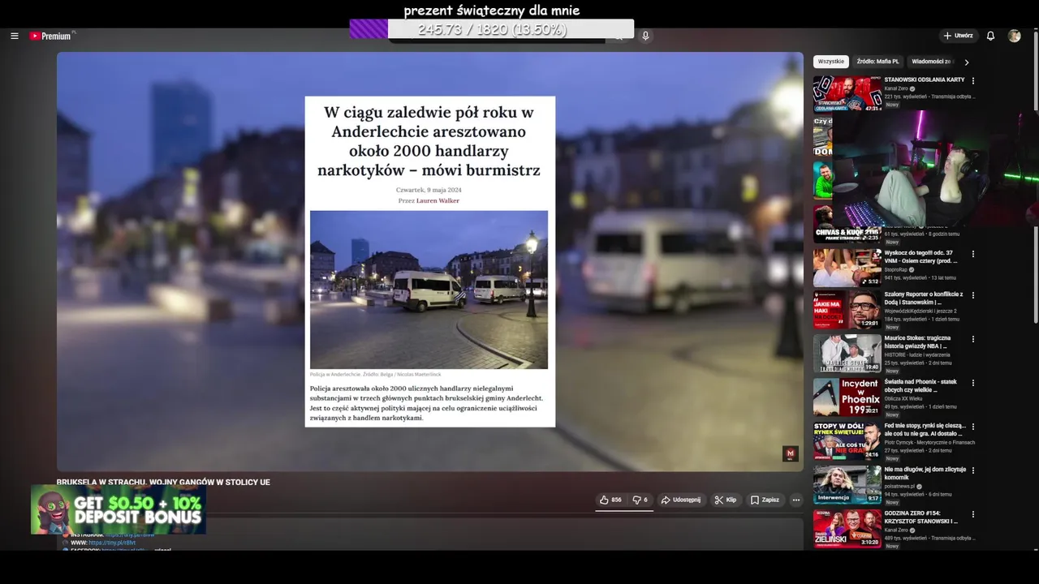1039x584 pixels.
Task: Start voice search with microphone icon
Action: [x=645, y=36]
